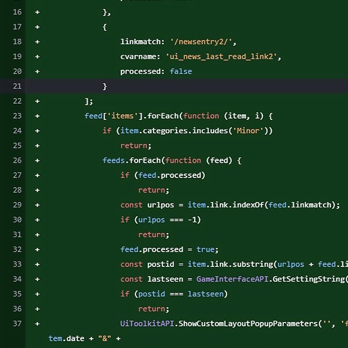Click 'processed' in if condition line 27

click(x=181, y=175)
